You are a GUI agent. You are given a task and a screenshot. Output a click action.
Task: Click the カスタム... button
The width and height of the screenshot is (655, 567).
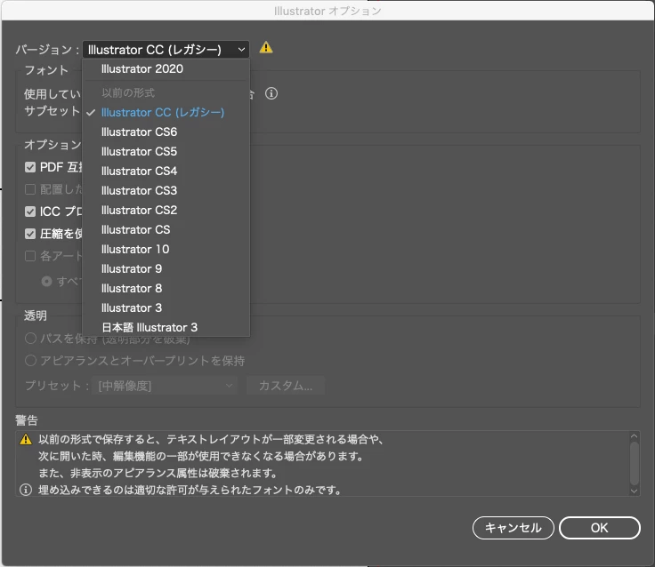[286, 386]
